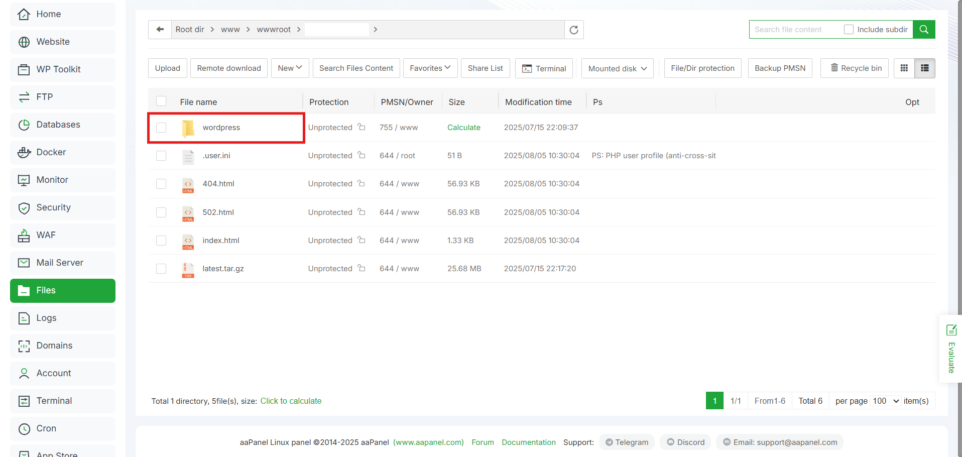Switch to list view layout
Screen dimensions: 962x457
coord(925,68)
